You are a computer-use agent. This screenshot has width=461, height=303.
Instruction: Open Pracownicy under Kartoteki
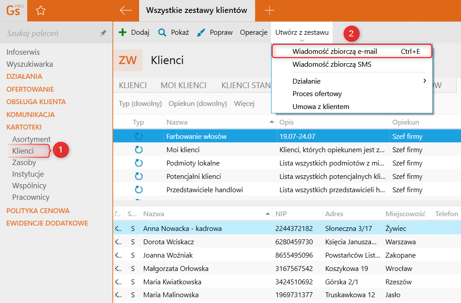pos(31,197)
